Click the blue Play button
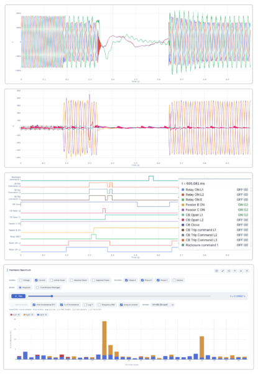Viewport: 258px width, 374px height. 18,296
